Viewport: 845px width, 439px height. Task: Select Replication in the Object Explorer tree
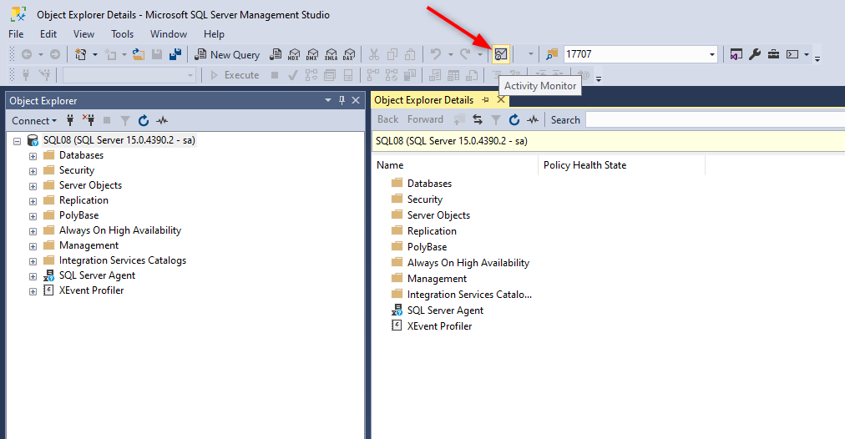coord(83,200)
